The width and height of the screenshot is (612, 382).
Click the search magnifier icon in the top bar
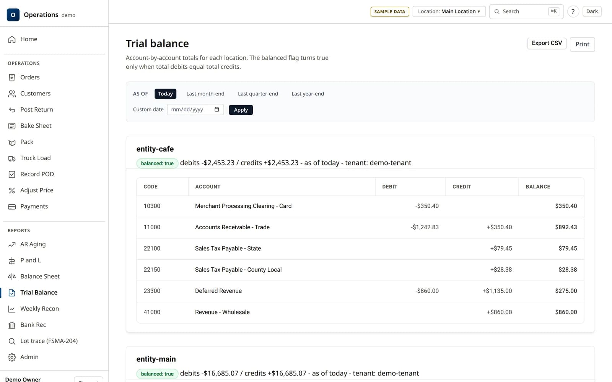tap(497, 11)
